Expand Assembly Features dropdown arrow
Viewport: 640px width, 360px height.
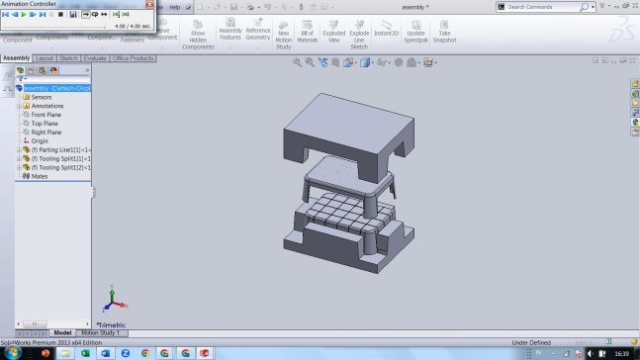(x=230, y=47)
